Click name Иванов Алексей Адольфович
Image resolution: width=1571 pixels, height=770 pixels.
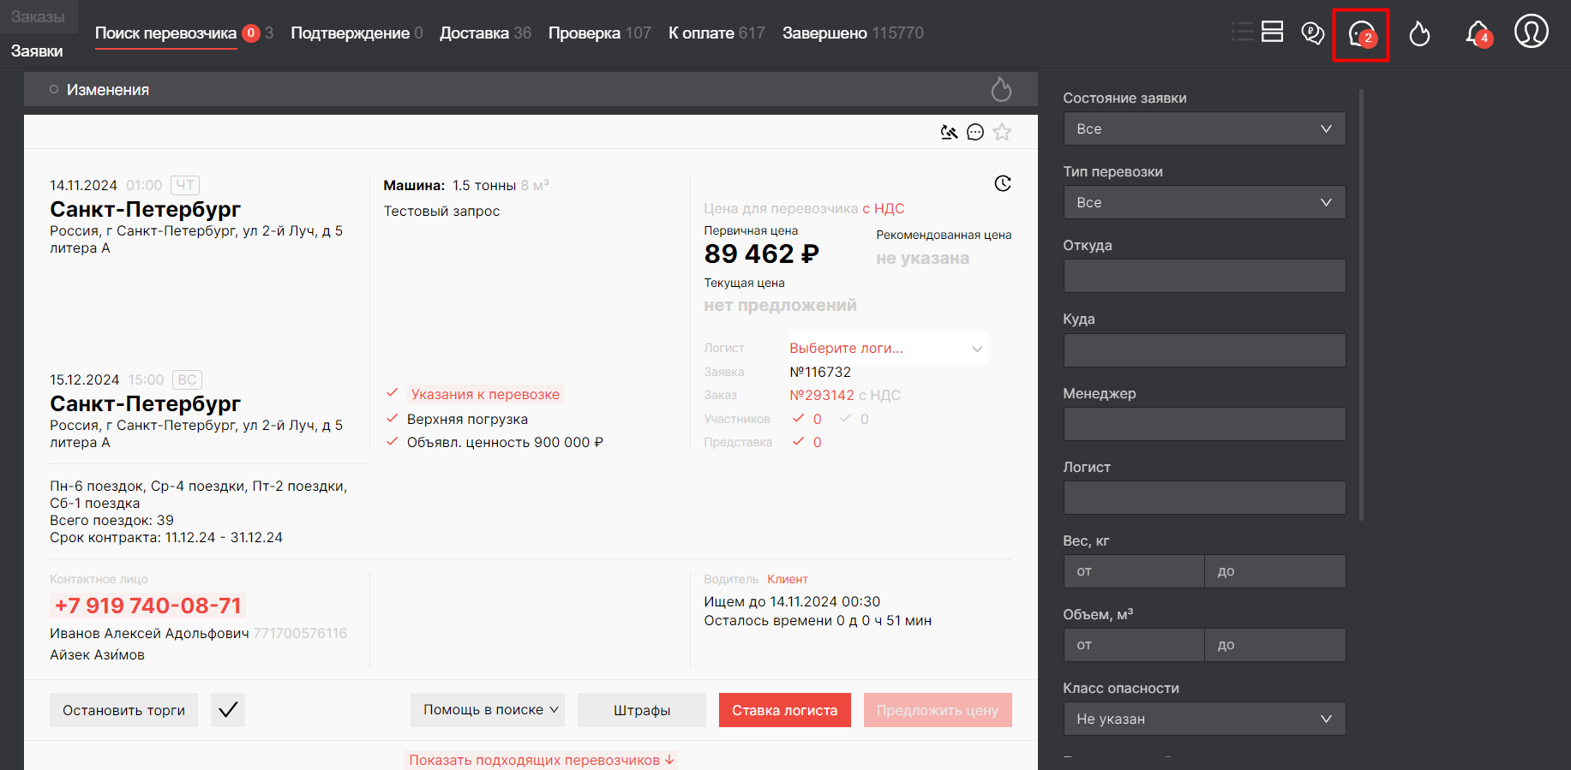(x=149, y=633)
